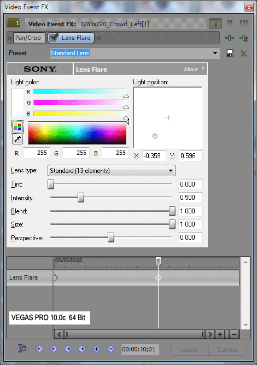Create a new keyframe
The image size is (257, 365).
96,349
